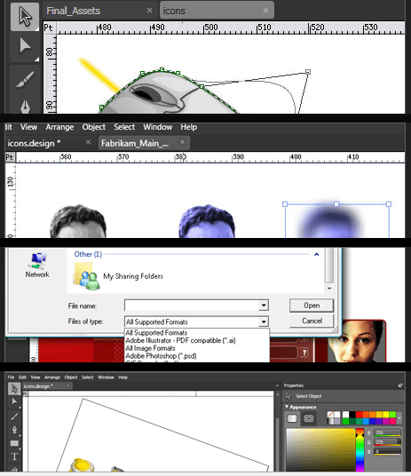Pick the black color swatch
411x476 pixels.
(x=352, y=415)
